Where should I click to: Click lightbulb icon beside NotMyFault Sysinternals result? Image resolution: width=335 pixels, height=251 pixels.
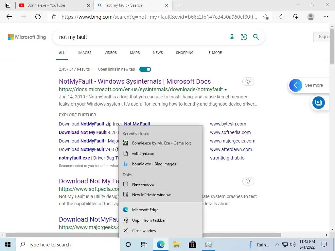[x=248, y=81]
